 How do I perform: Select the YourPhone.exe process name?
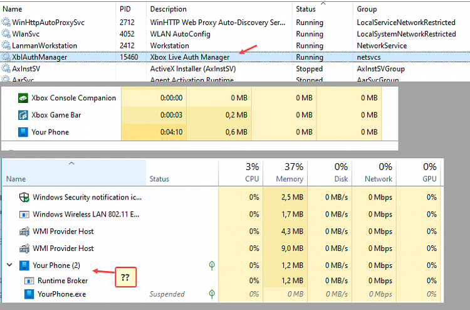tap(62, 294)
